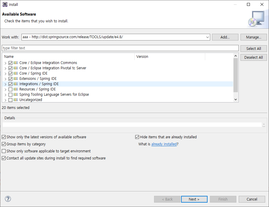Select the Core / Spring IDE row text
269x207 pixels.
[34, 73]
